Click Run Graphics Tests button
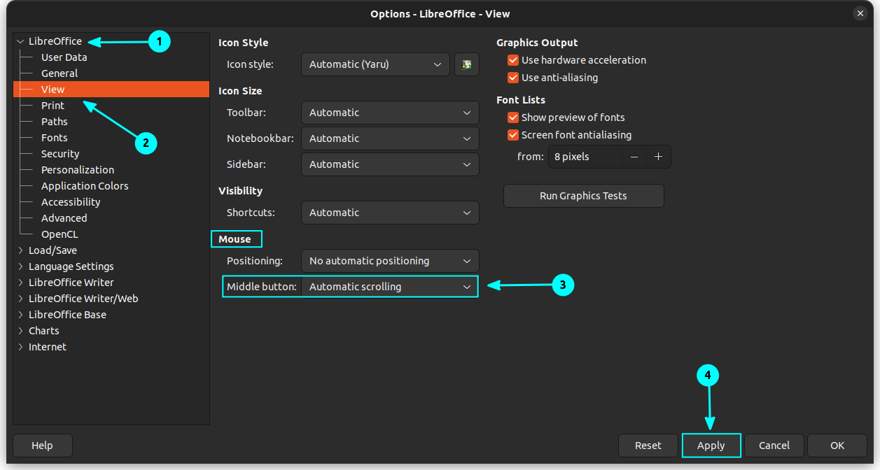 584,196
